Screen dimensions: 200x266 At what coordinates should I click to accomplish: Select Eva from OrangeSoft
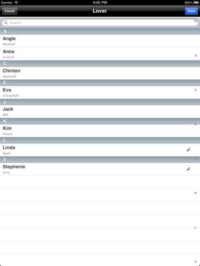pyautogui.click(x=100, y=93)
